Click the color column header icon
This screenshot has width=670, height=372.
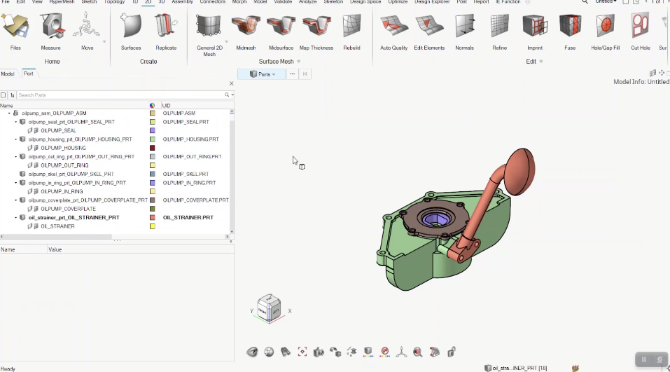pyautogui.click(x=152, y=105)
